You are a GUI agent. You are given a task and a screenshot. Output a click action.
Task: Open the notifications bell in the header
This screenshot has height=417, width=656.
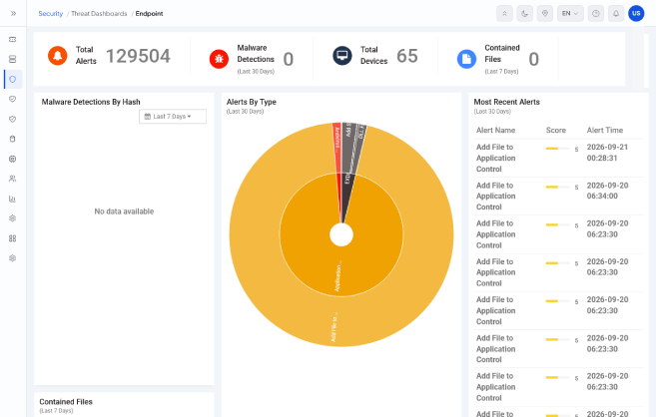616,13
